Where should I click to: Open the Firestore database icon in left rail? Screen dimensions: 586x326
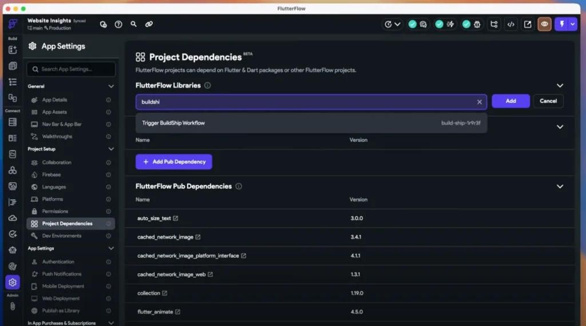click(13, 122)
